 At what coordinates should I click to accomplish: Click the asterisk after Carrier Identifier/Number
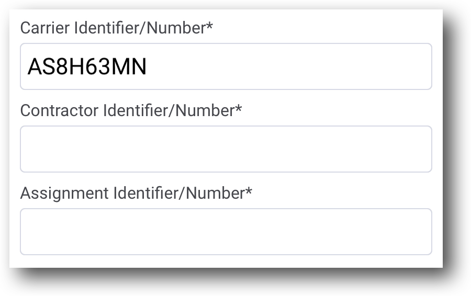[209, 26]
